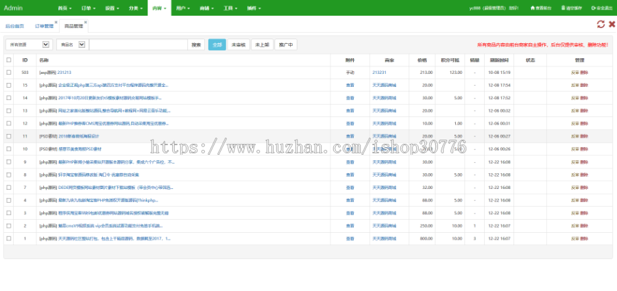617x291 pixels.
Task: Filter by 未上架
Action: [262, 45]
